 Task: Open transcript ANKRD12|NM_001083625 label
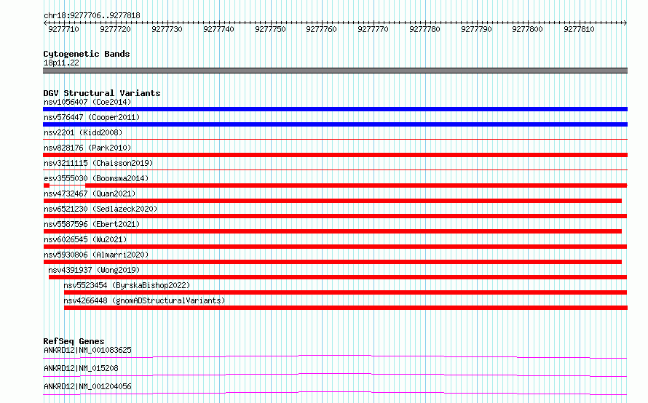pyautogui.click(x=87, y=350)
